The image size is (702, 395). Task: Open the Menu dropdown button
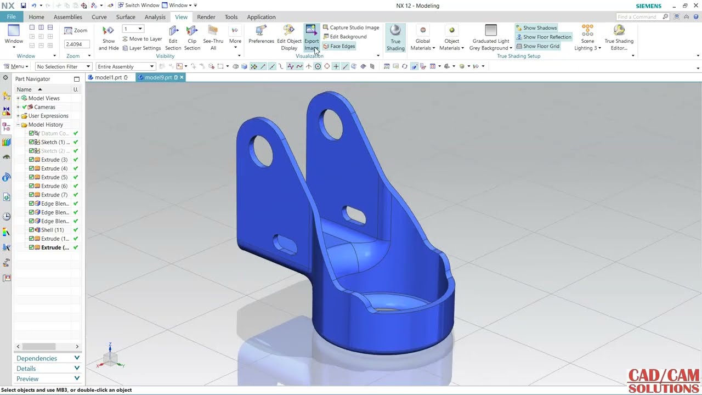click(x=16, y=66)
